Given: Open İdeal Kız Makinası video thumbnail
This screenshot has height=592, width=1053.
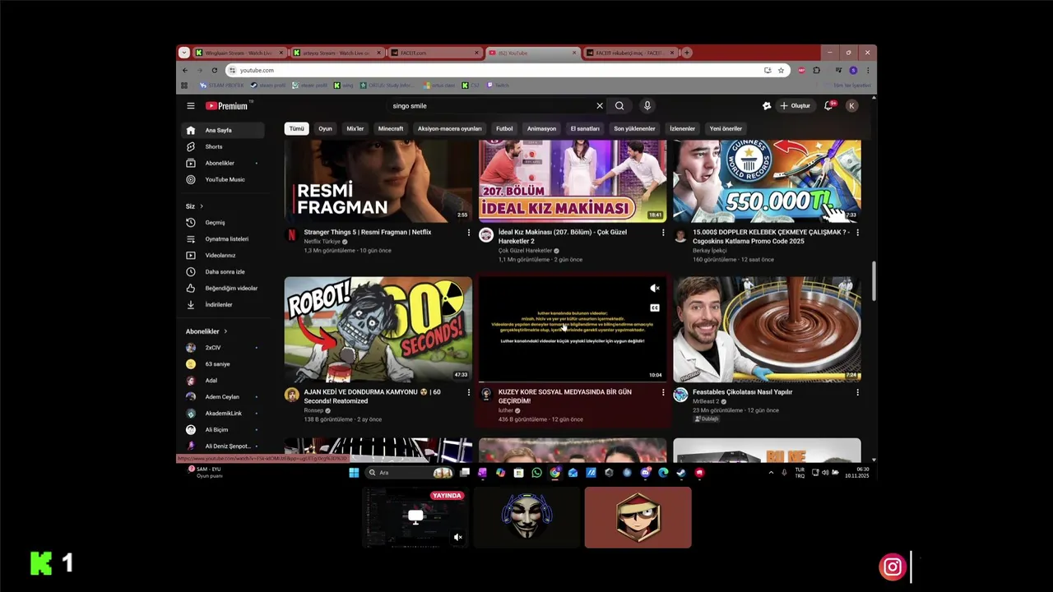Looking at the screenshot, I should [x=573, y=181].
